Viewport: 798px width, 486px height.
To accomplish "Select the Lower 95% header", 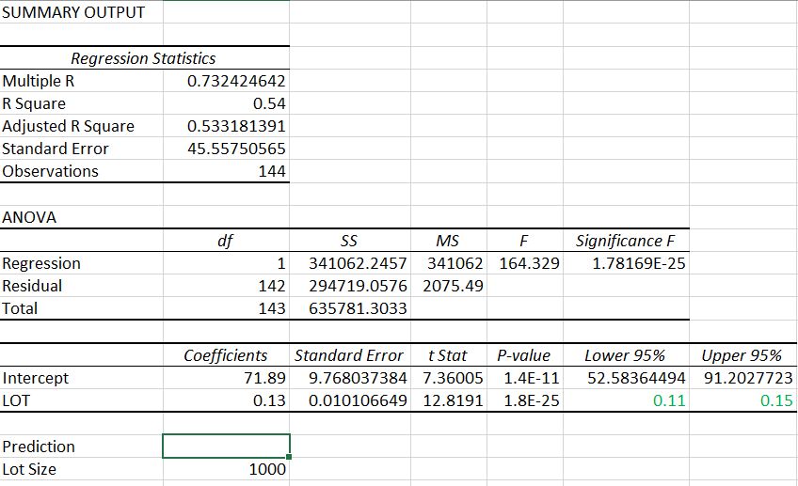I will (625, 355).
